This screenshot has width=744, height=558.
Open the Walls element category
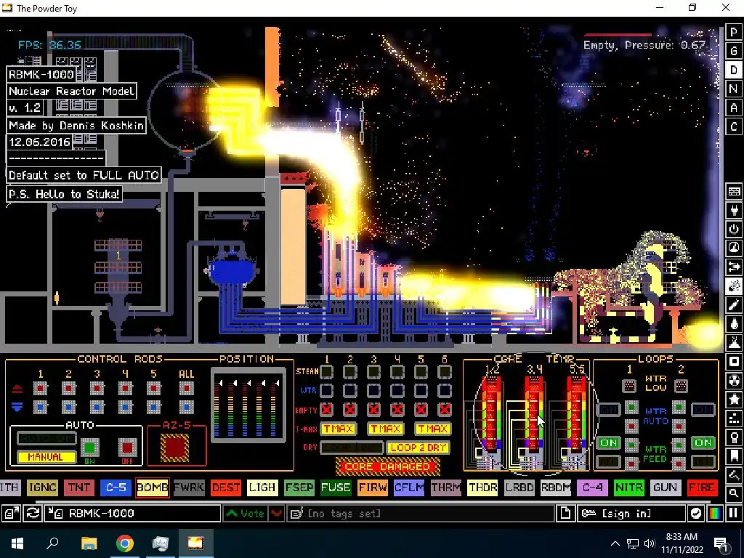point(734,192)
